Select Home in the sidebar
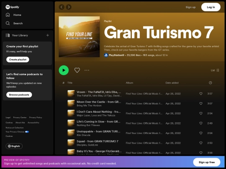This screenshot has height=169, width=226. click(17, 15)
